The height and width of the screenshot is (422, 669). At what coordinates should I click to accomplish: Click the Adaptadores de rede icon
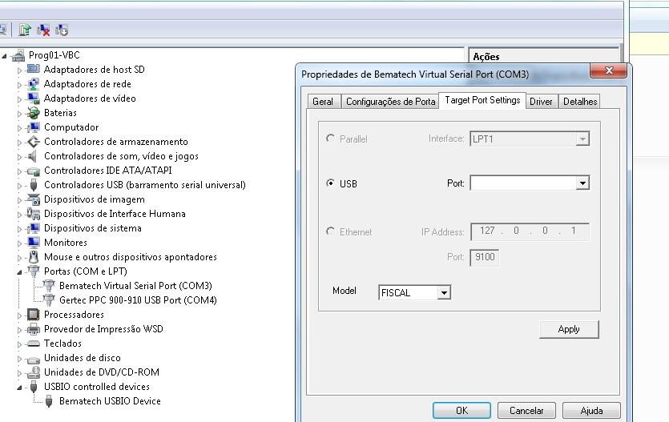click(34, 84)
